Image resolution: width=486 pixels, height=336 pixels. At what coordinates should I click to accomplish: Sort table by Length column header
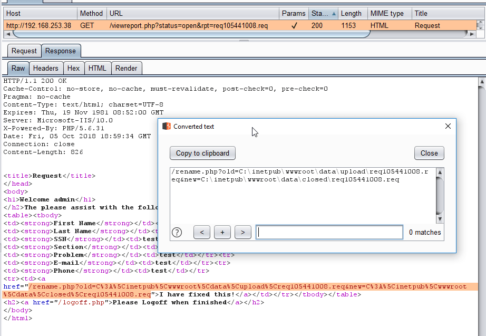(x=351, y=13)
